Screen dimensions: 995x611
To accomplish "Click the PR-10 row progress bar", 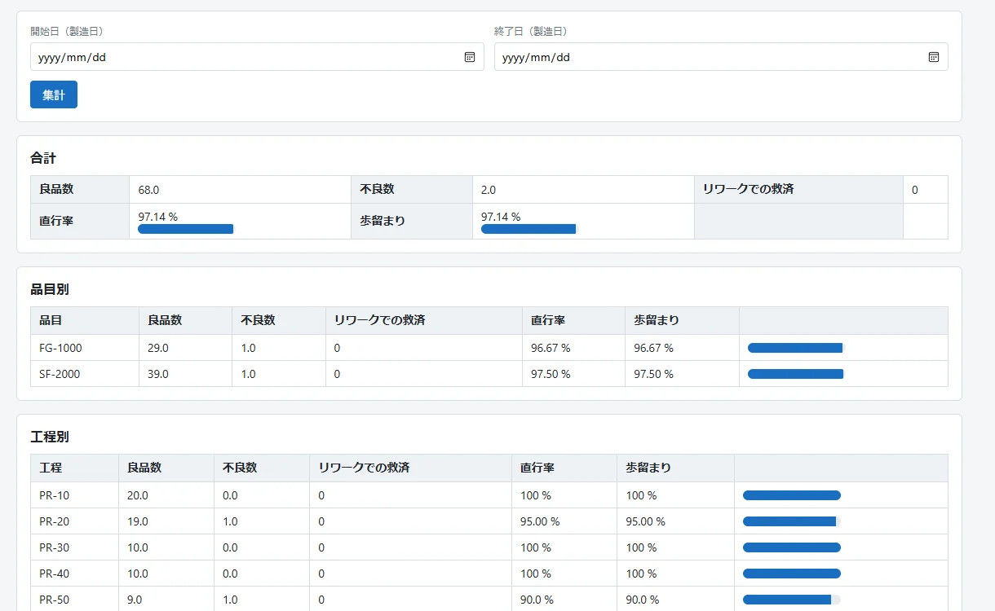I will (792, 495).
